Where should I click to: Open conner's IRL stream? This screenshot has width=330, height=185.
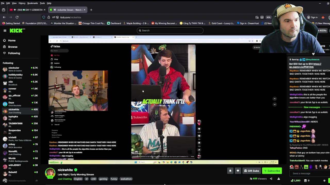click(20, 90)
